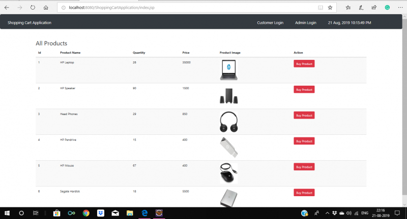Open the Action Center notifications
The image size is (407, 219).
point(397,213)
